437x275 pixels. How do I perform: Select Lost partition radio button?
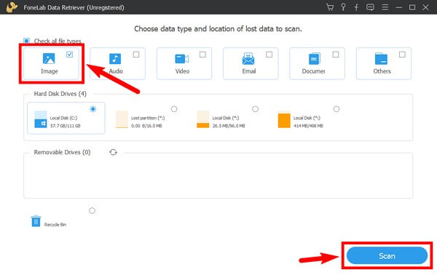point(174,109)
